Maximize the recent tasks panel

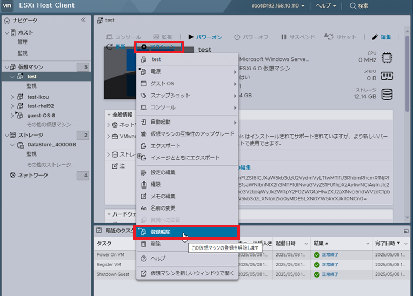pos(406,231)
